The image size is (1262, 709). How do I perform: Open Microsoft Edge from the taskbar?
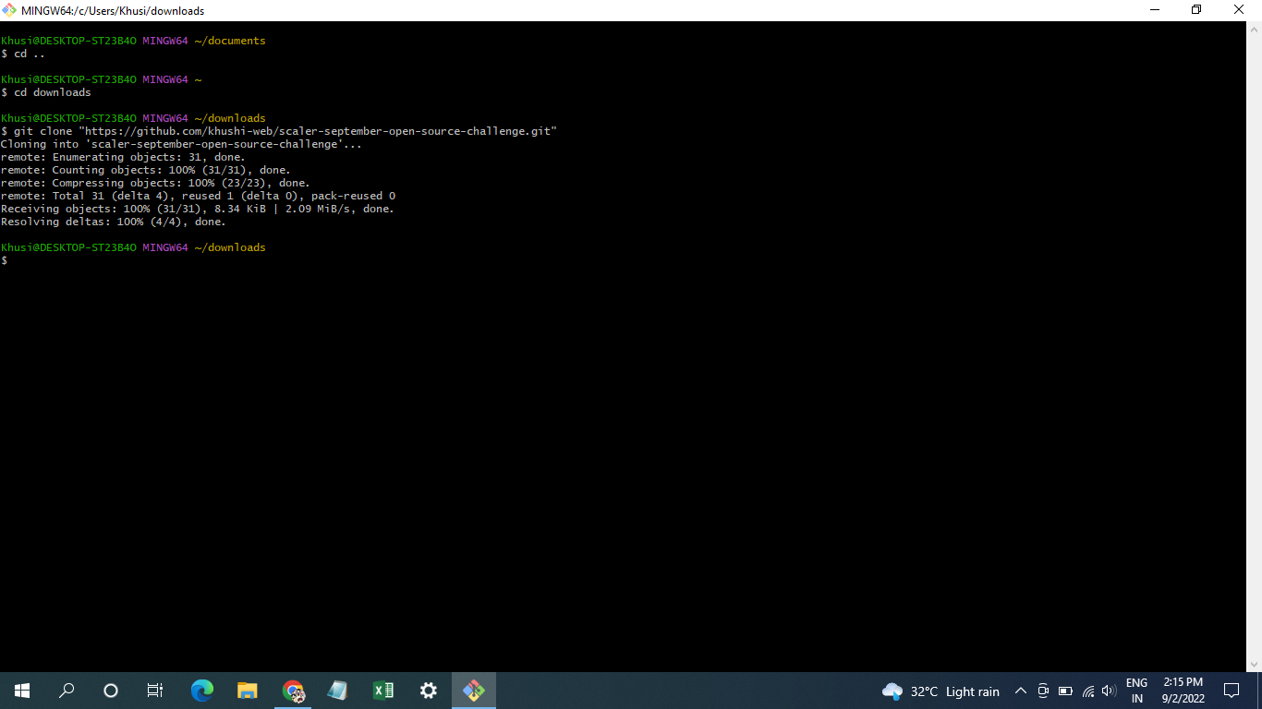pos(201,690)
